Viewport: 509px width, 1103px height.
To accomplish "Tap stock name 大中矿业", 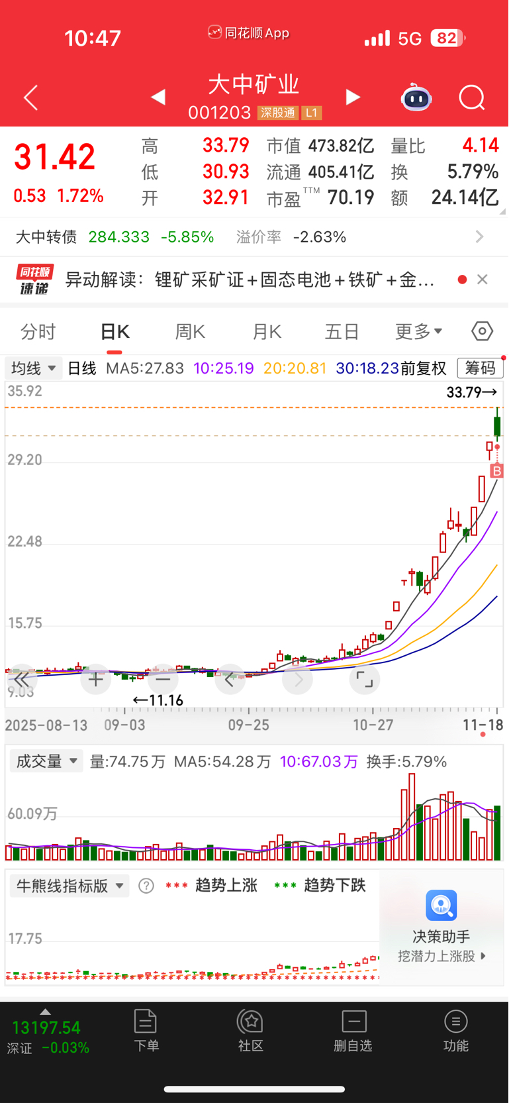I will pos(254,84).
